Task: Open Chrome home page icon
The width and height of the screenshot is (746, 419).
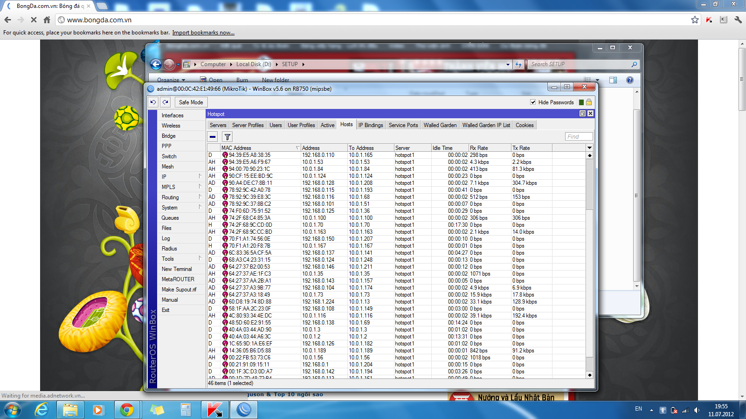Action: (x=47, y=20)
